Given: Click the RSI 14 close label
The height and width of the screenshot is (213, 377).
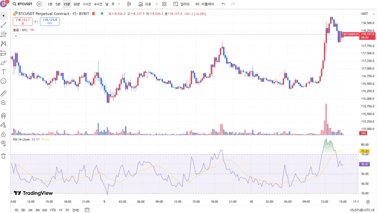Looking at the screenshot, I should click(x=21, y=139).
